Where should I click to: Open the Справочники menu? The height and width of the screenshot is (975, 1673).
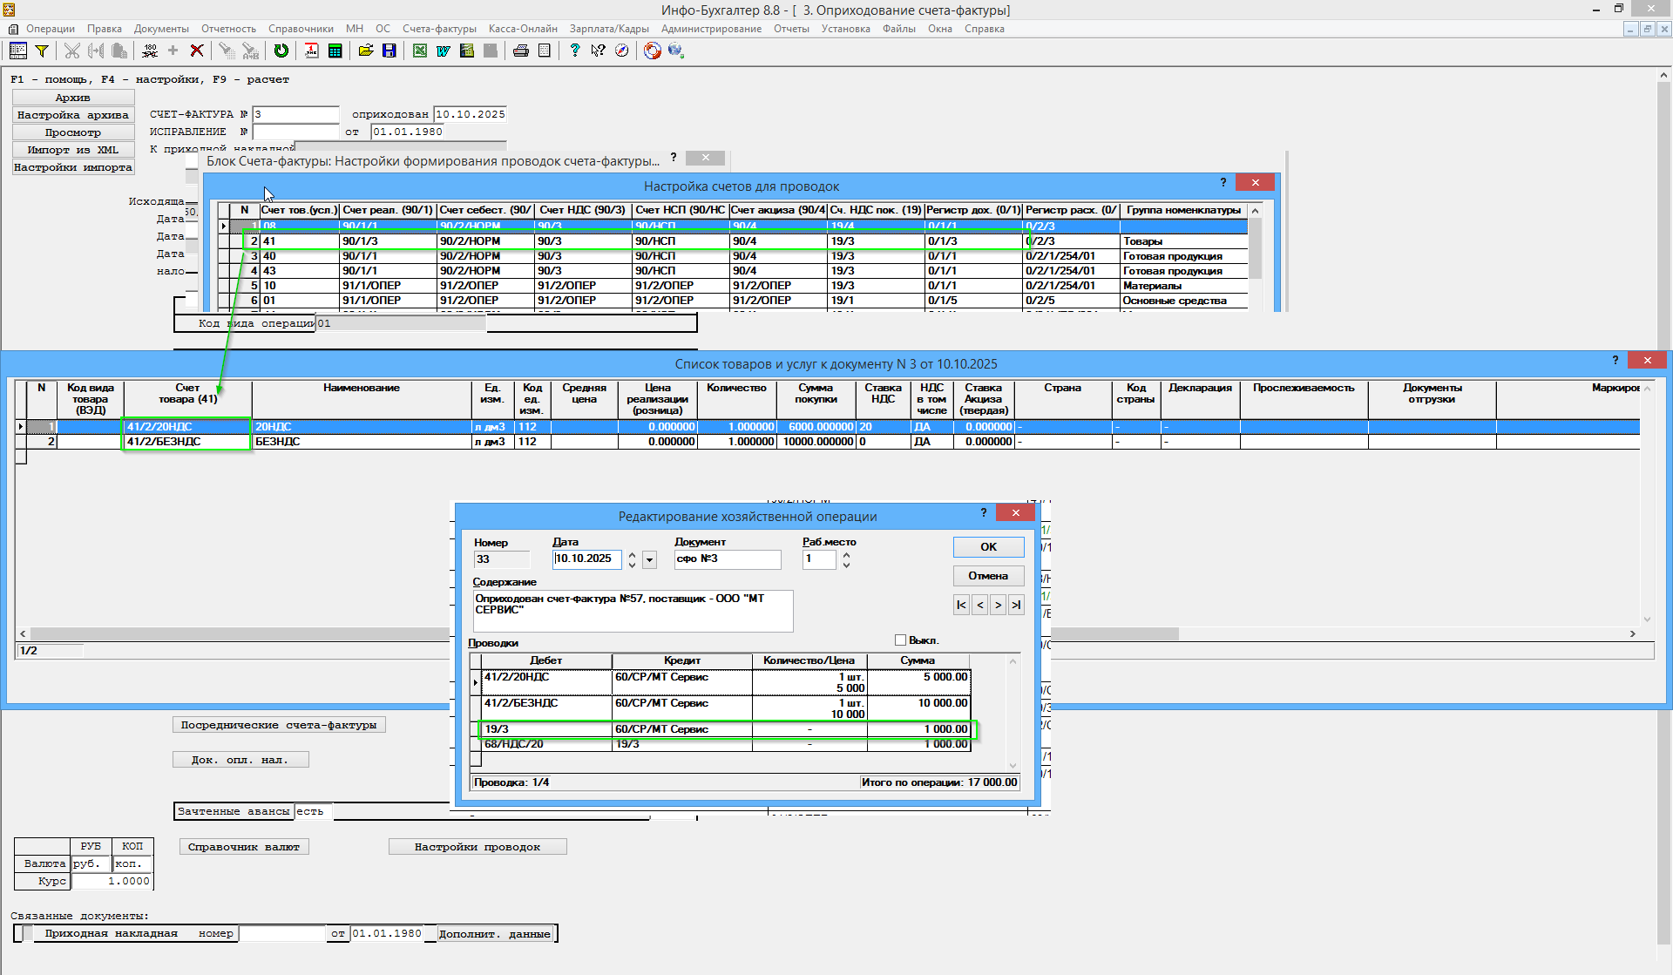click(x=301, y=29)
